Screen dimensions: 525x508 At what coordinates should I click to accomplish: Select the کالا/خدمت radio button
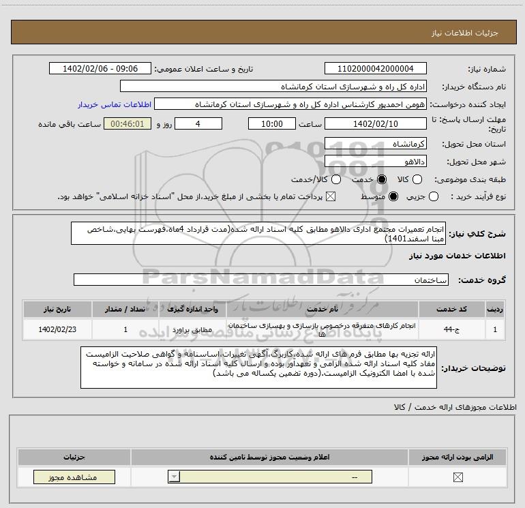336,179
